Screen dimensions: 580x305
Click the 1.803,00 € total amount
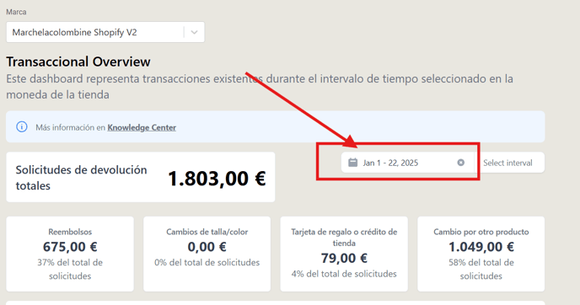(x=217, y=179)
